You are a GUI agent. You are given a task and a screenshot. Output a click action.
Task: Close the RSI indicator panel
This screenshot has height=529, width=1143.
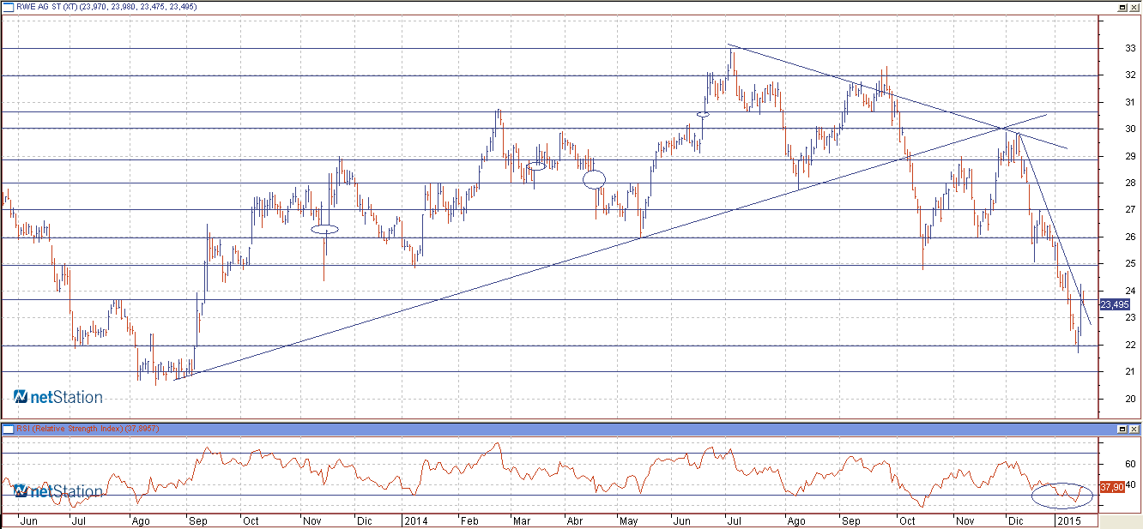click(x=1134, y=428)
